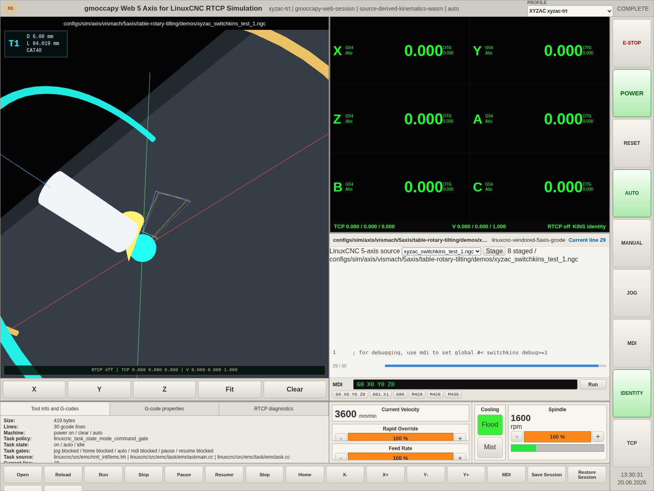The image size is (654, 491).
Task: Save the current session
Action: [546, 475]
